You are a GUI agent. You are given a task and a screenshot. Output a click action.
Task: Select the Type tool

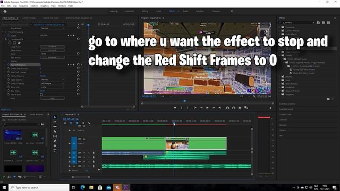click(x=55, y=151)
